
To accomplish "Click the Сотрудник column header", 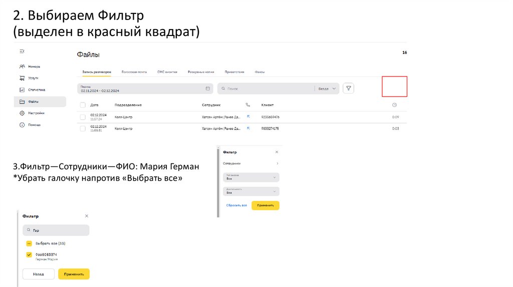I will point(211,105).
